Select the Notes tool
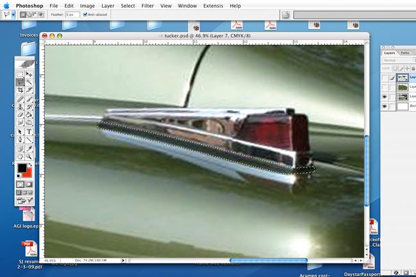416x277 pixels. tap(21, 149)
